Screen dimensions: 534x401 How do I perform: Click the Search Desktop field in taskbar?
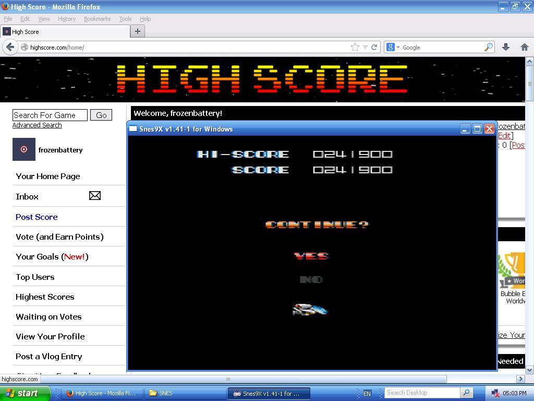tap(422, 393)
